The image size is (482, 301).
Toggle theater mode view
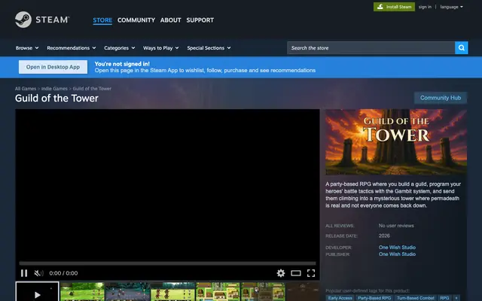click(296, 273)
